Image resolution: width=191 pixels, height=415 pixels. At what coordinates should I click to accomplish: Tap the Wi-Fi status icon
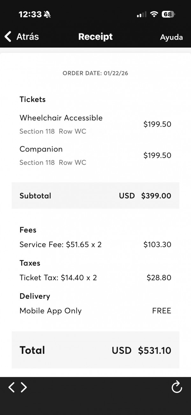click(154, 14)
